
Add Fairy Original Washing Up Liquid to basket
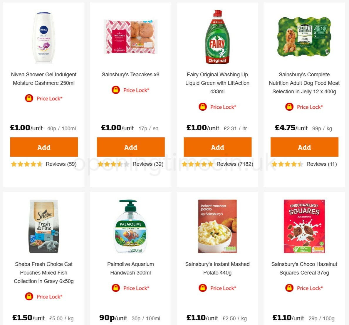click(217, 147)
